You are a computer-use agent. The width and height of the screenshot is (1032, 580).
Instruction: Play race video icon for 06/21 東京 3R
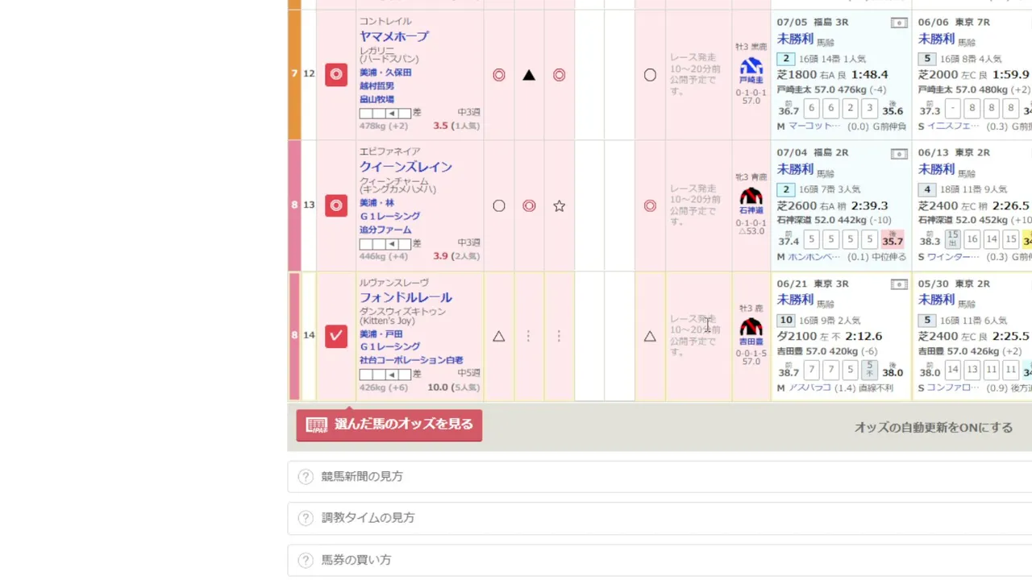pos(899,284)
